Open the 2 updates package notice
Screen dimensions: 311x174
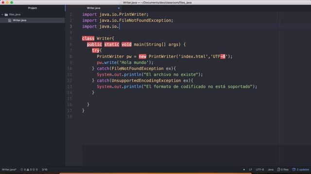pyautogui.click(x=301, y=170)
